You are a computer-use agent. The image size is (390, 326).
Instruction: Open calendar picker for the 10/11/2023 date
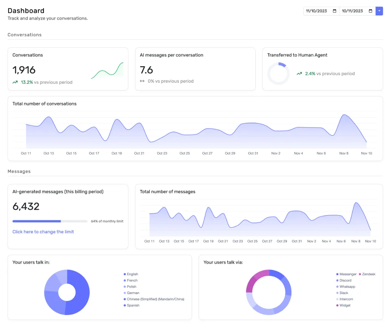[370, 11]
